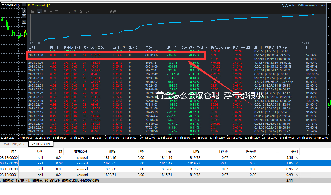This screenshot has height=195, width=331.
Task: Close the 1.86 profit sell order
Action: tap(297, 163)
